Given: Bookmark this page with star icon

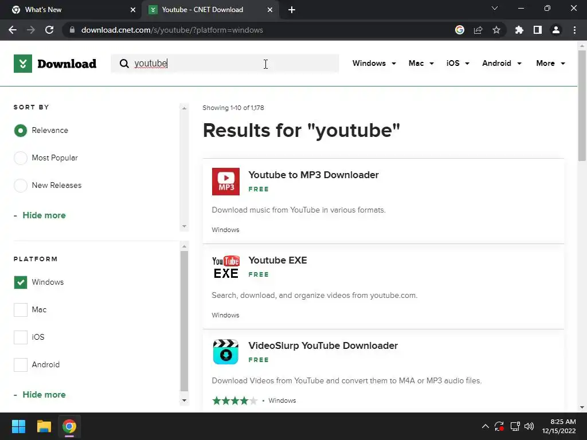Looking at the screenshot, I should point(496,30).
